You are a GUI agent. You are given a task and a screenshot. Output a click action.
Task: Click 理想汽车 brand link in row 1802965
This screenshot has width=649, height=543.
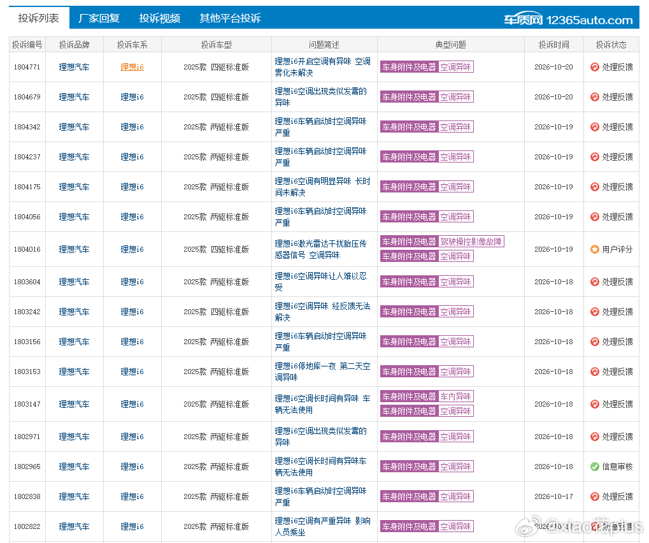(x=74, y=467)
